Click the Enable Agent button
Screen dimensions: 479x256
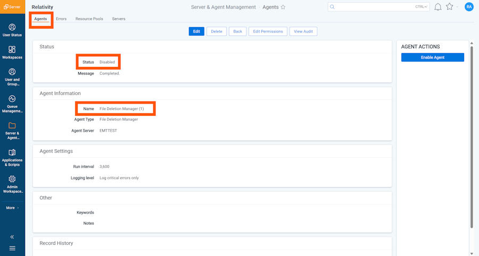432,57
